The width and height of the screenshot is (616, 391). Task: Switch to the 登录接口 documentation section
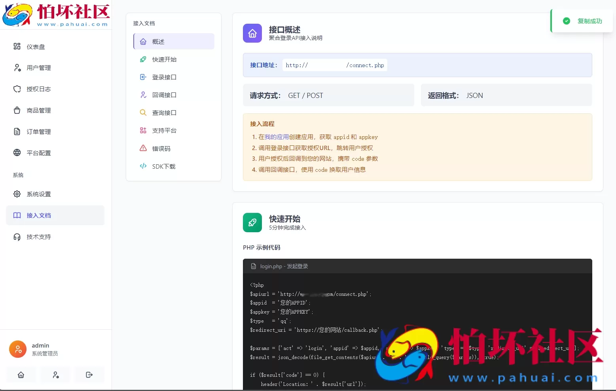coord(164,77)
